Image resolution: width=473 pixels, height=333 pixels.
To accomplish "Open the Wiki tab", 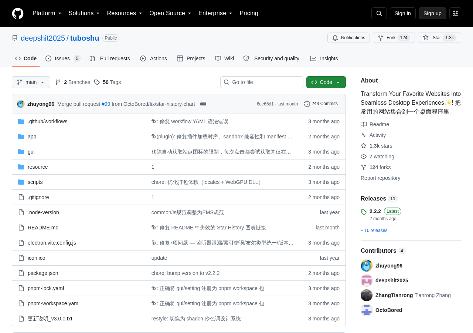I will 225,58.
